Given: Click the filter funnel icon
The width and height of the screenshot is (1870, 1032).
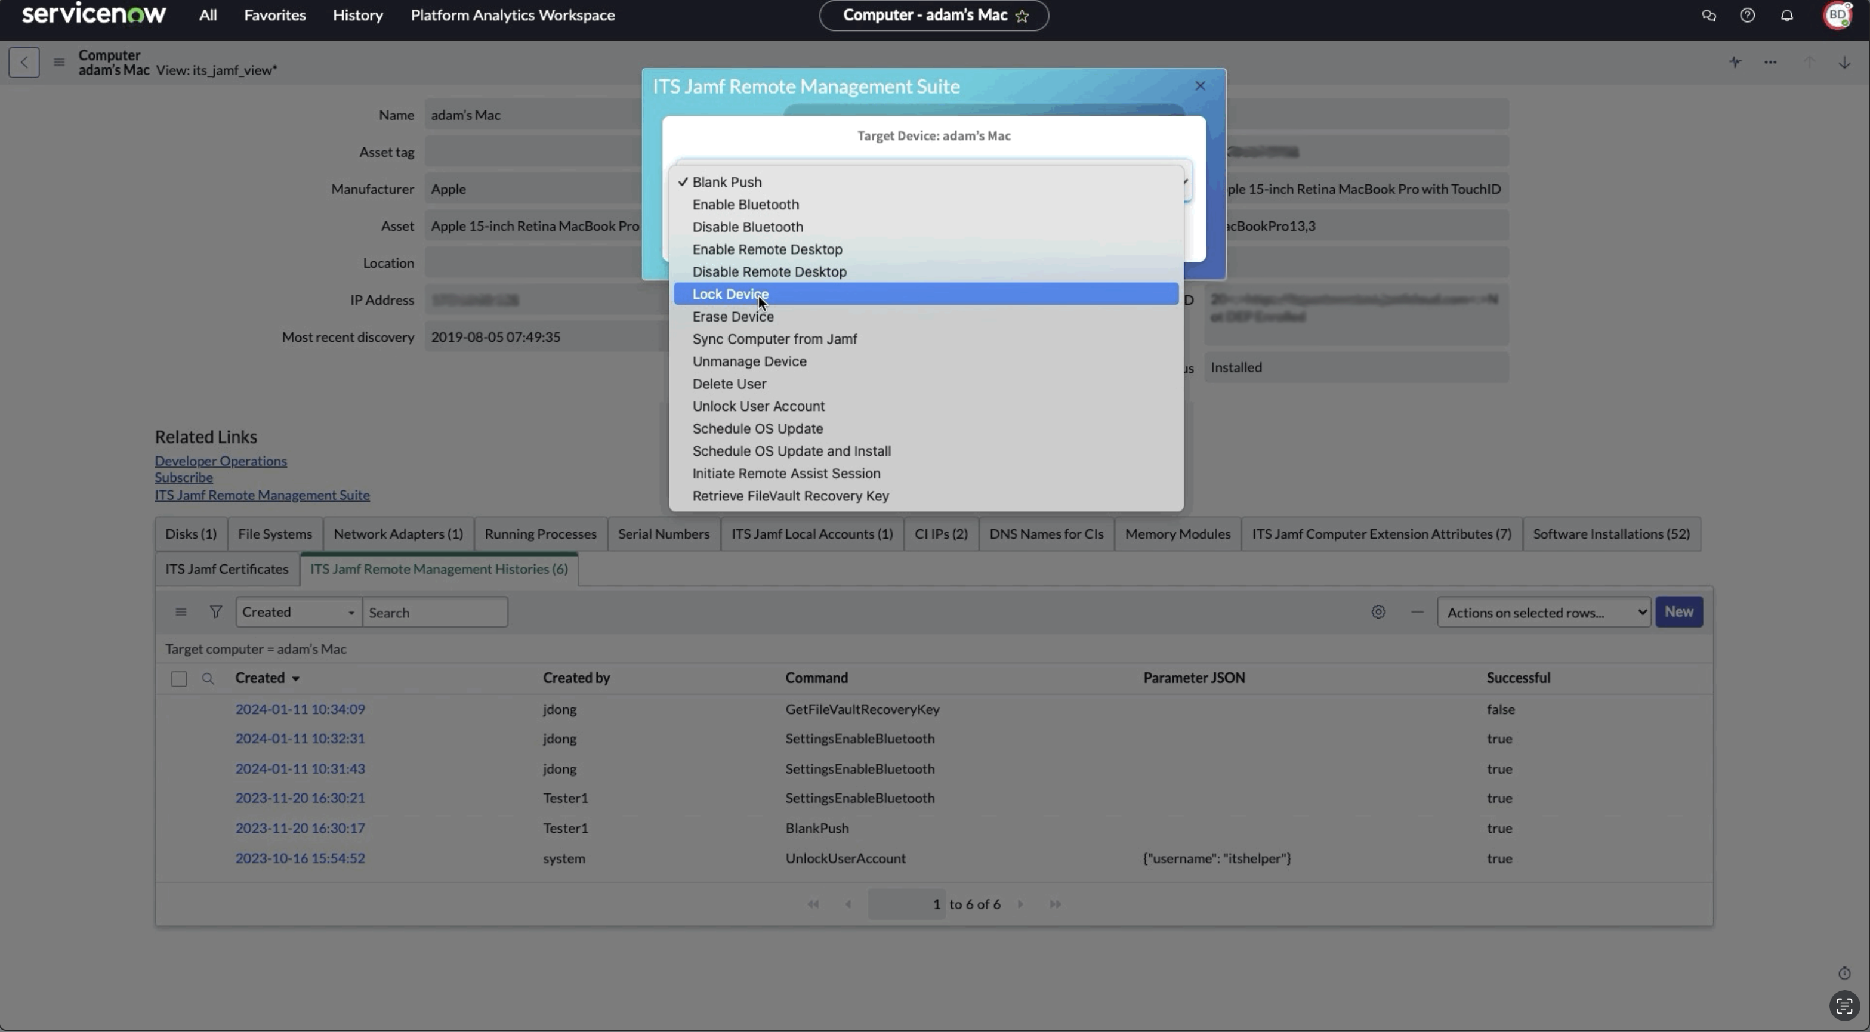Looking at the screenshot, I should coord(215,612).
